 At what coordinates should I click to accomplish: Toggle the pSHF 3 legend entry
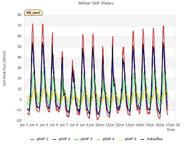[x=84, y=139]
